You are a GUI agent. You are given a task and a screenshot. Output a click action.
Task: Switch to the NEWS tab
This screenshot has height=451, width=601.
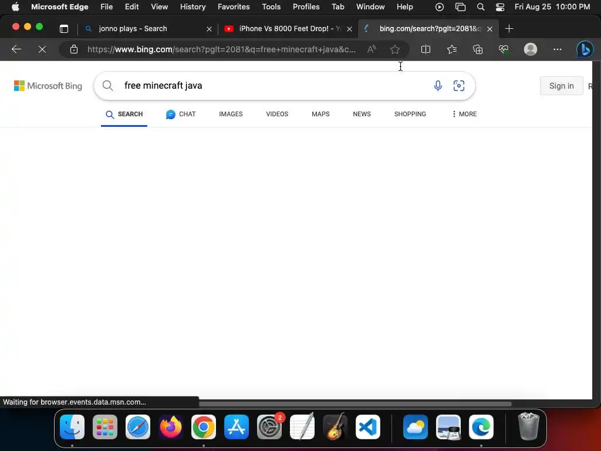[362, 115]
